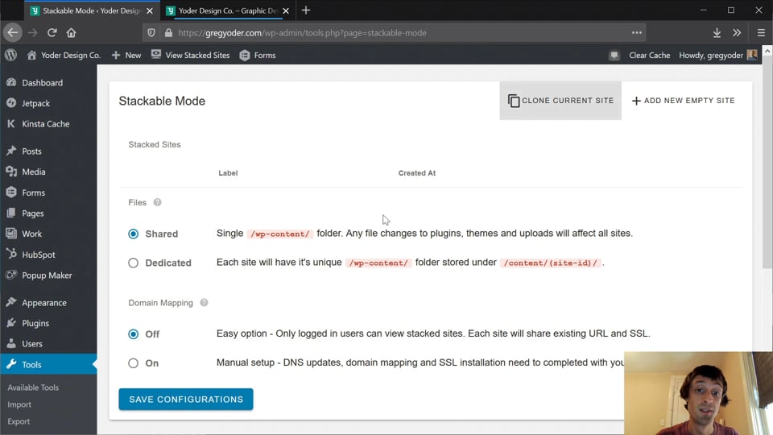The width and height of the screenshot is (773, 435).
Task: Click the Jetpack icon in the sidebar
Action: coord(11,103)
